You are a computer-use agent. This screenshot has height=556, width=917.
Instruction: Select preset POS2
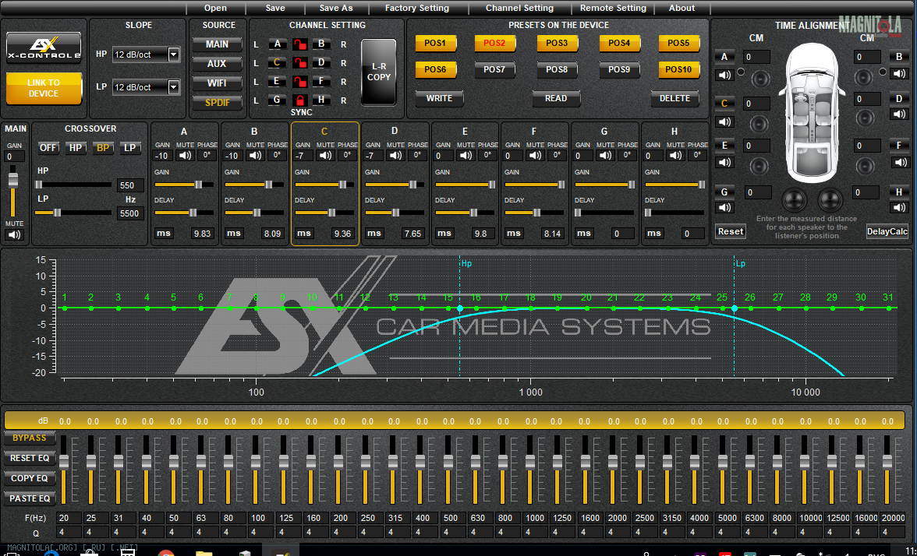pos(494,44)
